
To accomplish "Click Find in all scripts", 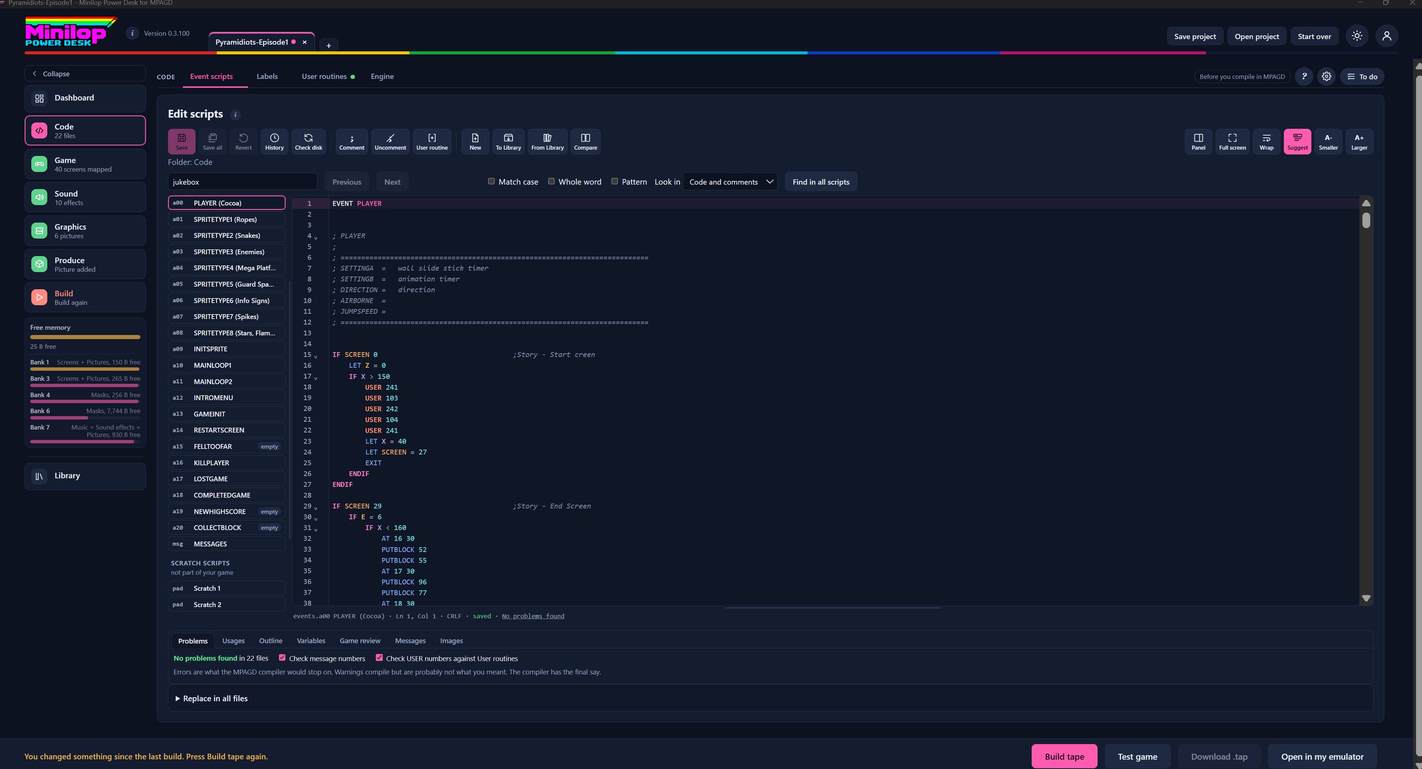I will point(821,181).
